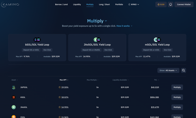Expand the KMNO dropdown menu
This screenshot has width=196, height=118.
(134, 4)
